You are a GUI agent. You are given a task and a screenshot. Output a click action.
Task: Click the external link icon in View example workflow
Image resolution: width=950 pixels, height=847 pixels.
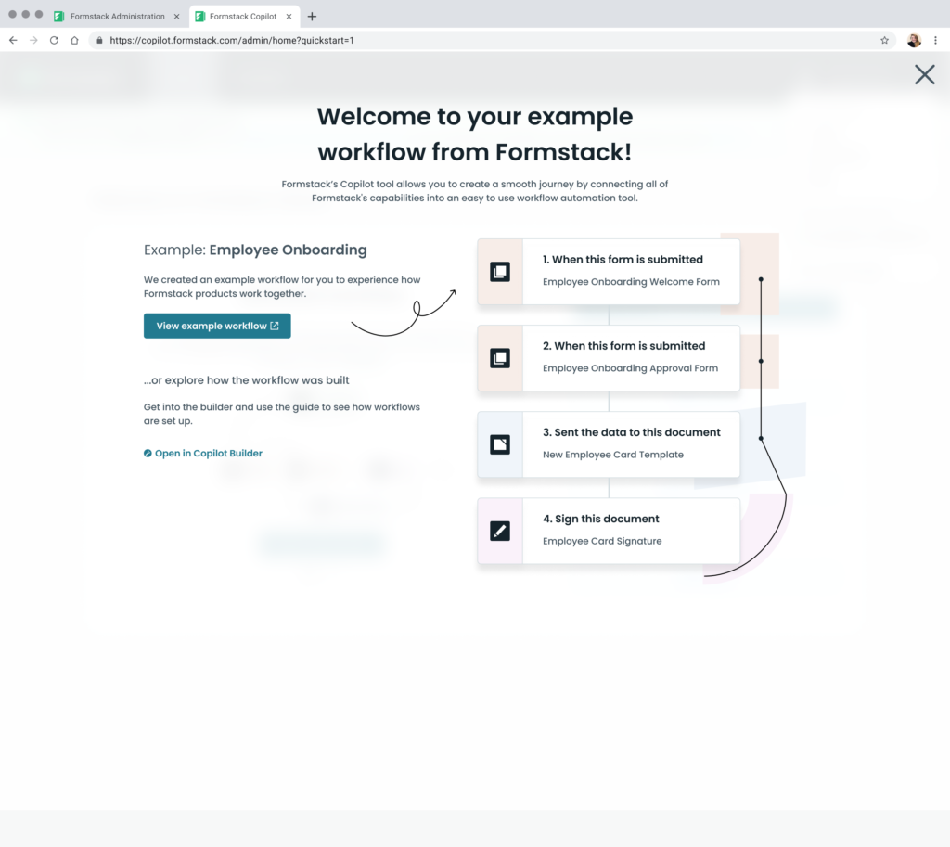pyautogui.click(x=275, y=326)
